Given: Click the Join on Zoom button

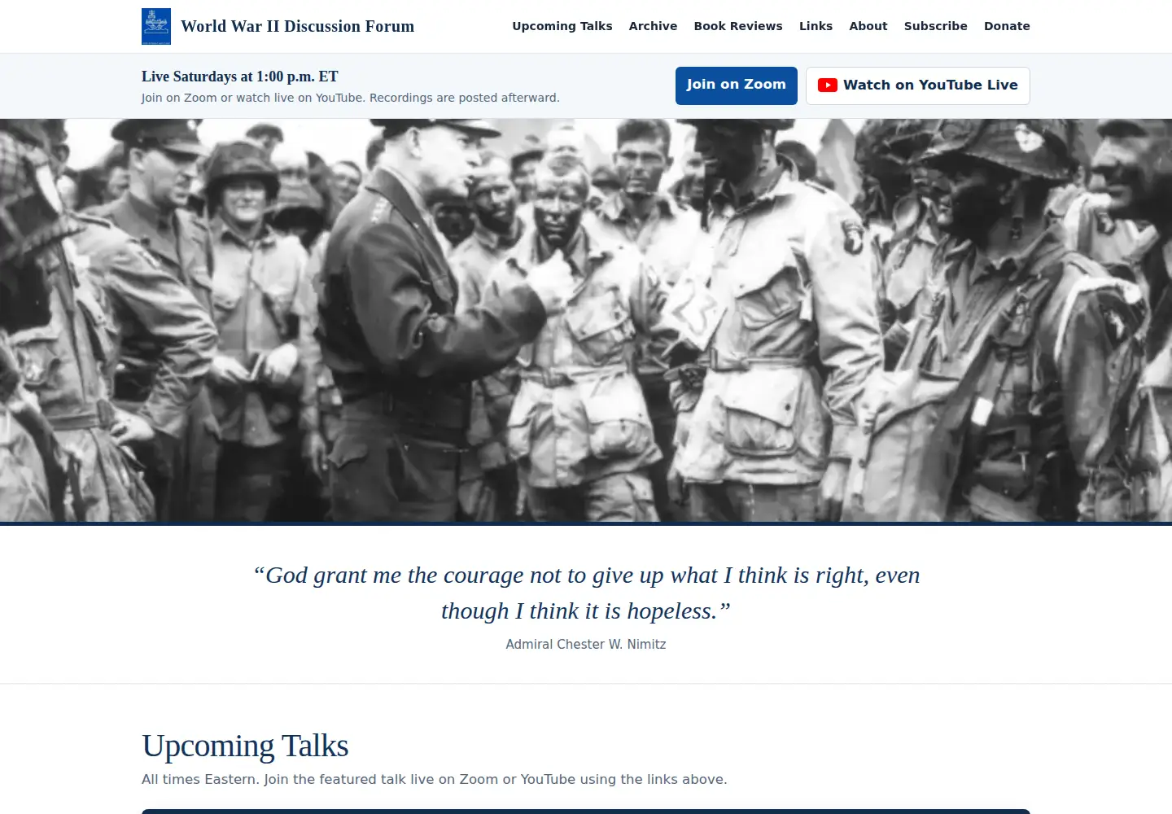Looking at the screenshot, I should (x=737, y=85).
